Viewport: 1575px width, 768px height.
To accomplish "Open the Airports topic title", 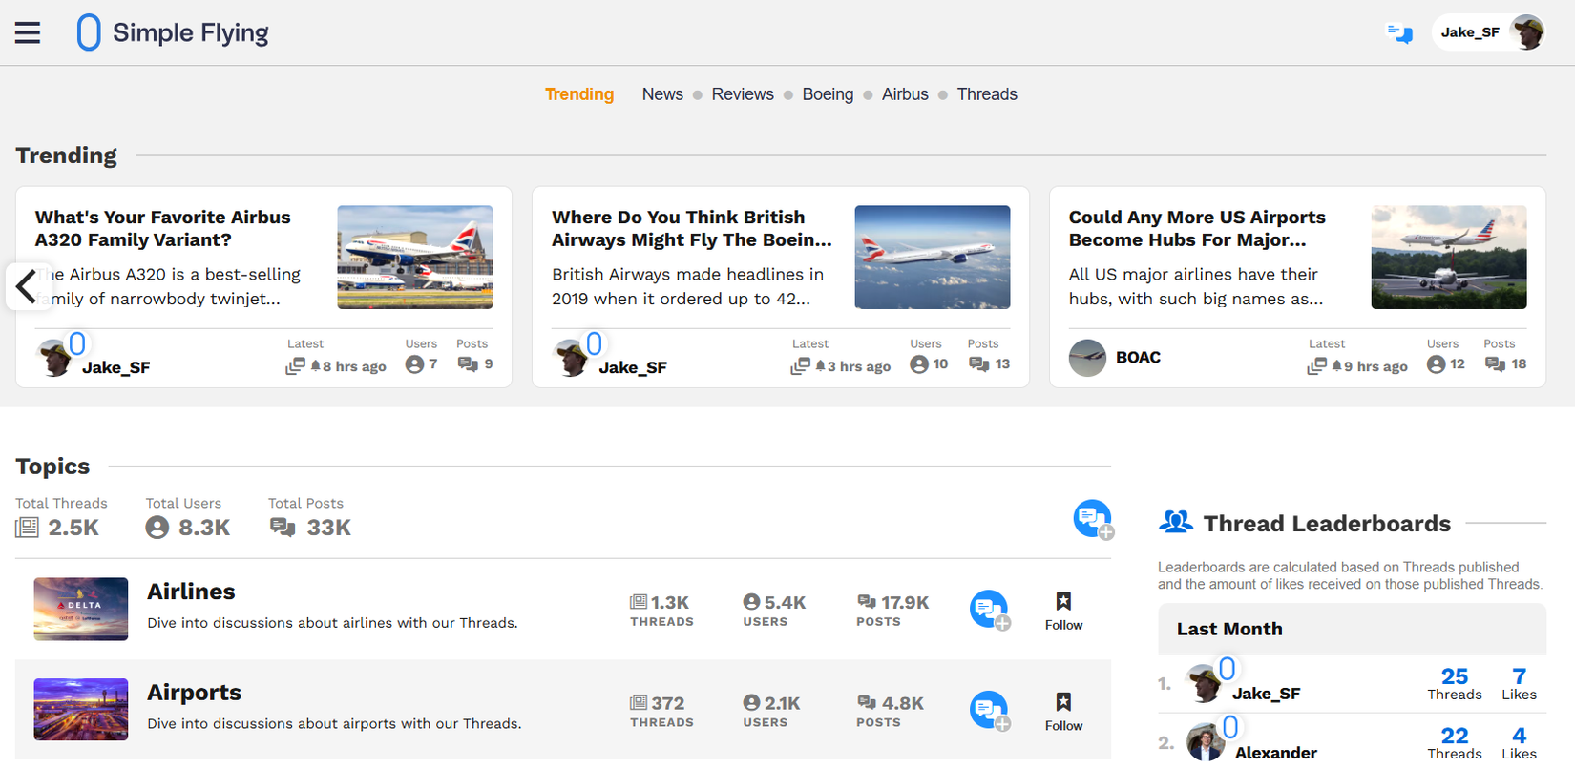I will point(194,693).
